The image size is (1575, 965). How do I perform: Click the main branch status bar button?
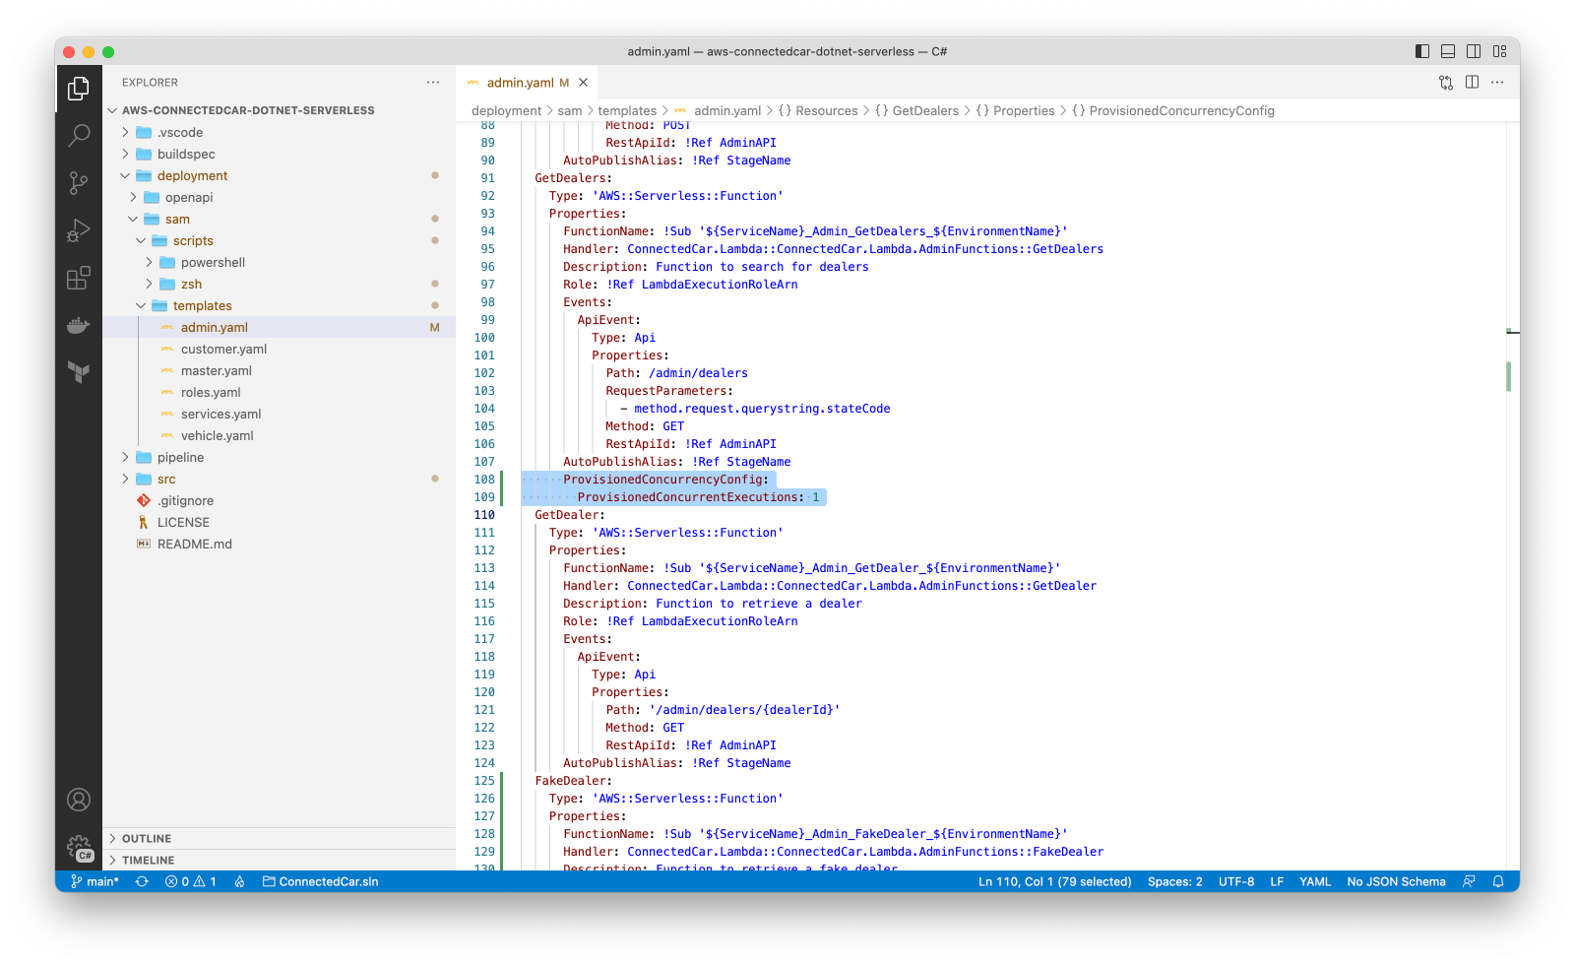click(x=95, y=881)
